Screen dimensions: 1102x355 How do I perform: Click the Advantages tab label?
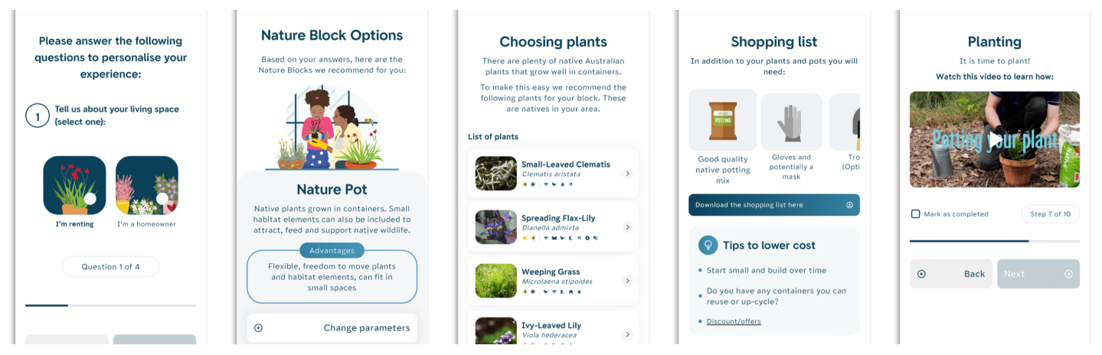[x=332, y=251]
